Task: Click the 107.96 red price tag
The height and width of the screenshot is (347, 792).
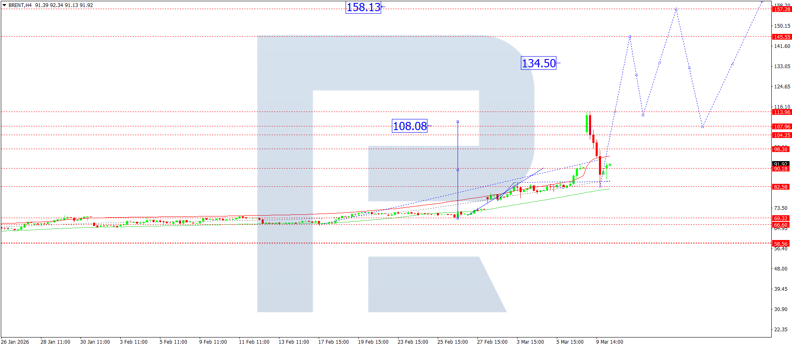Action: pos(781,127)
